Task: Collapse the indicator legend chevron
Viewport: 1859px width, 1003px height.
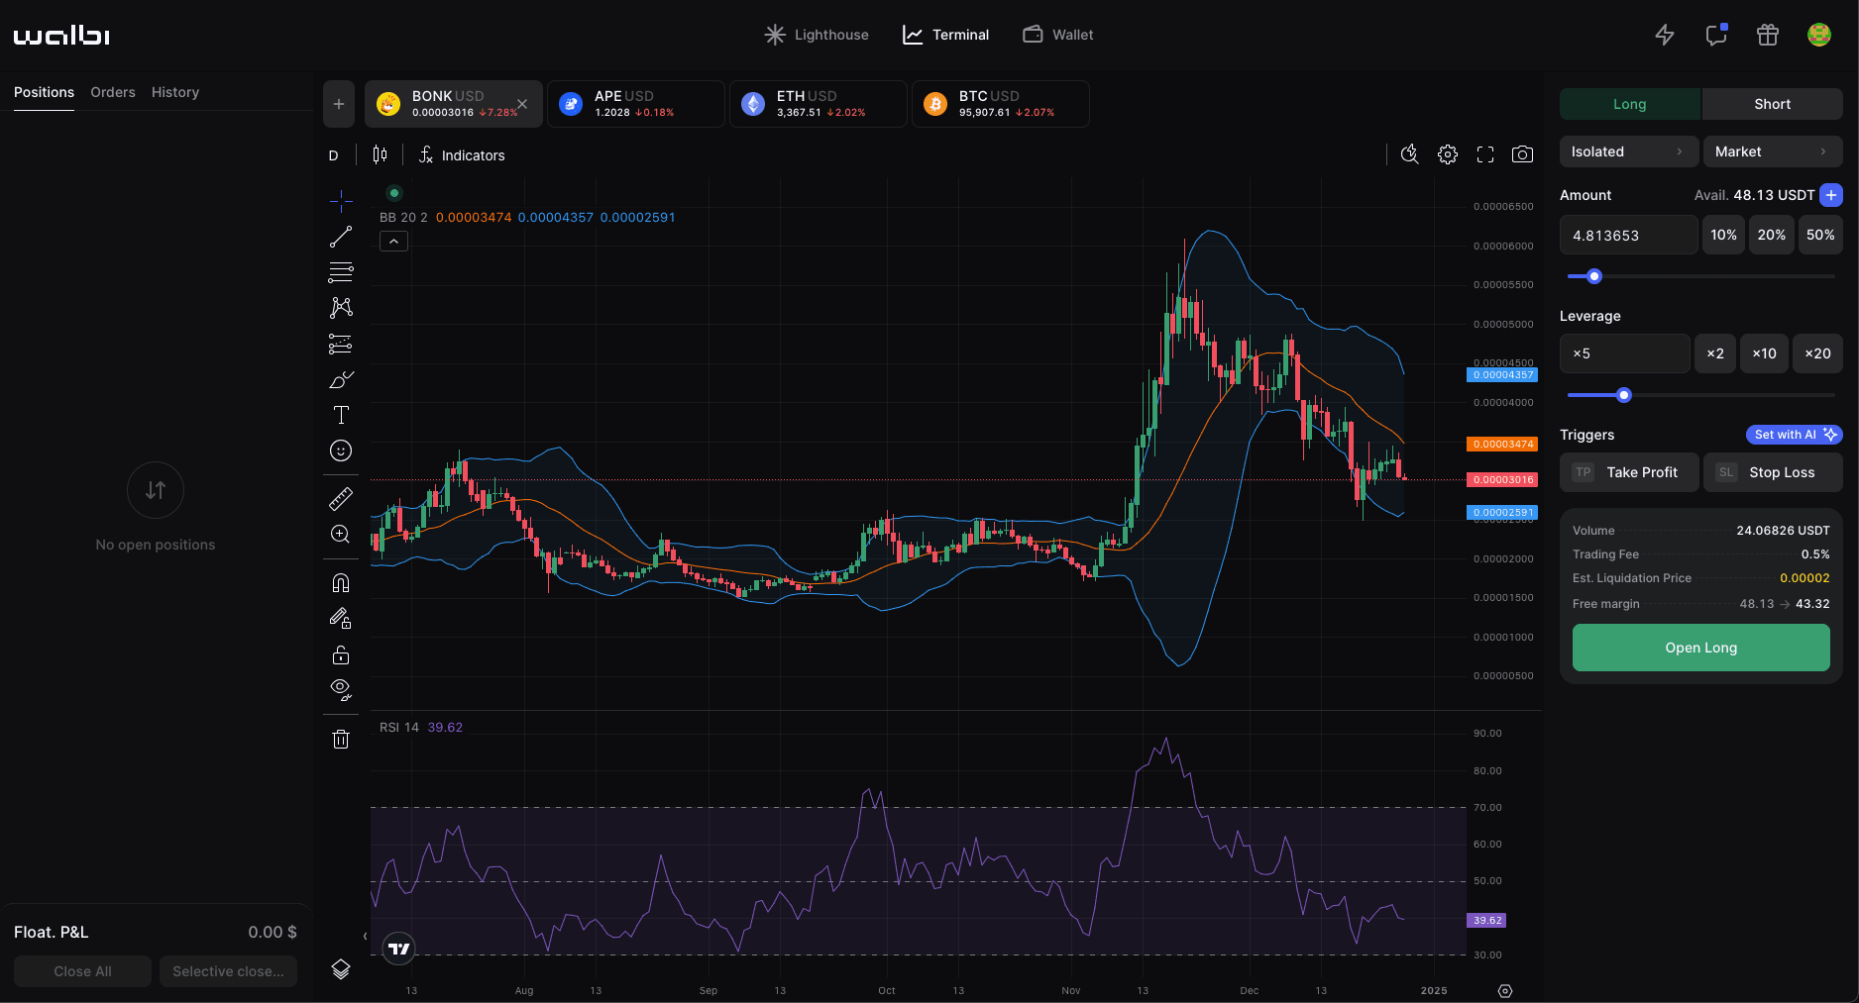Action: point(393,242)
